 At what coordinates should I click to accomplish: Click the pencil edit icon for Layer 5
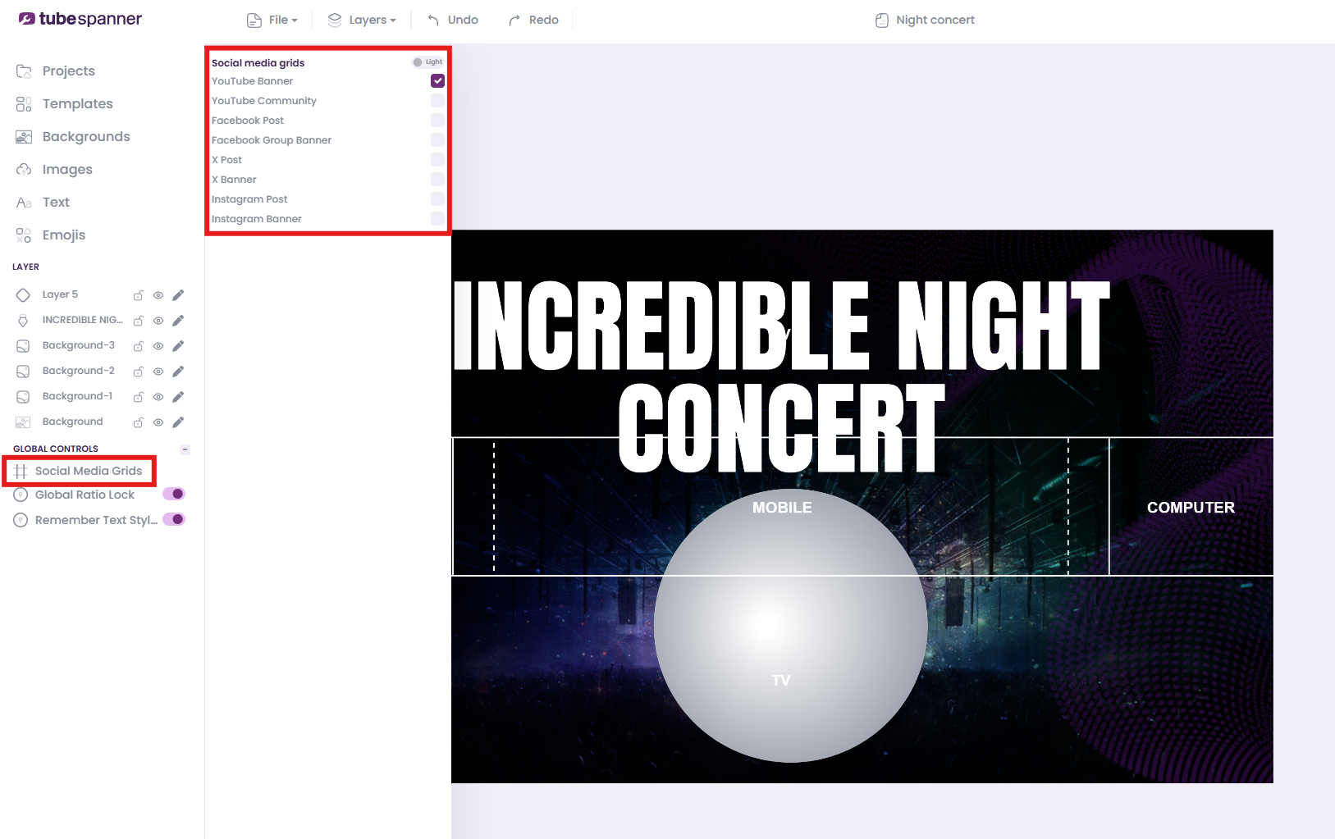(178, 295)
